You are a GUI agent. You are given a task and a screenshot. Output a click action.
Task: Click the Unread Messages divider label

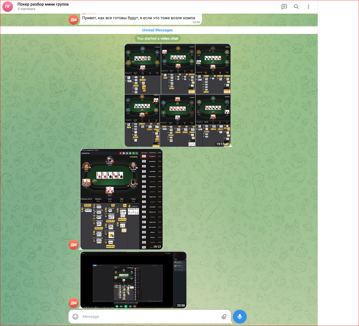click(x=158, y=30)
